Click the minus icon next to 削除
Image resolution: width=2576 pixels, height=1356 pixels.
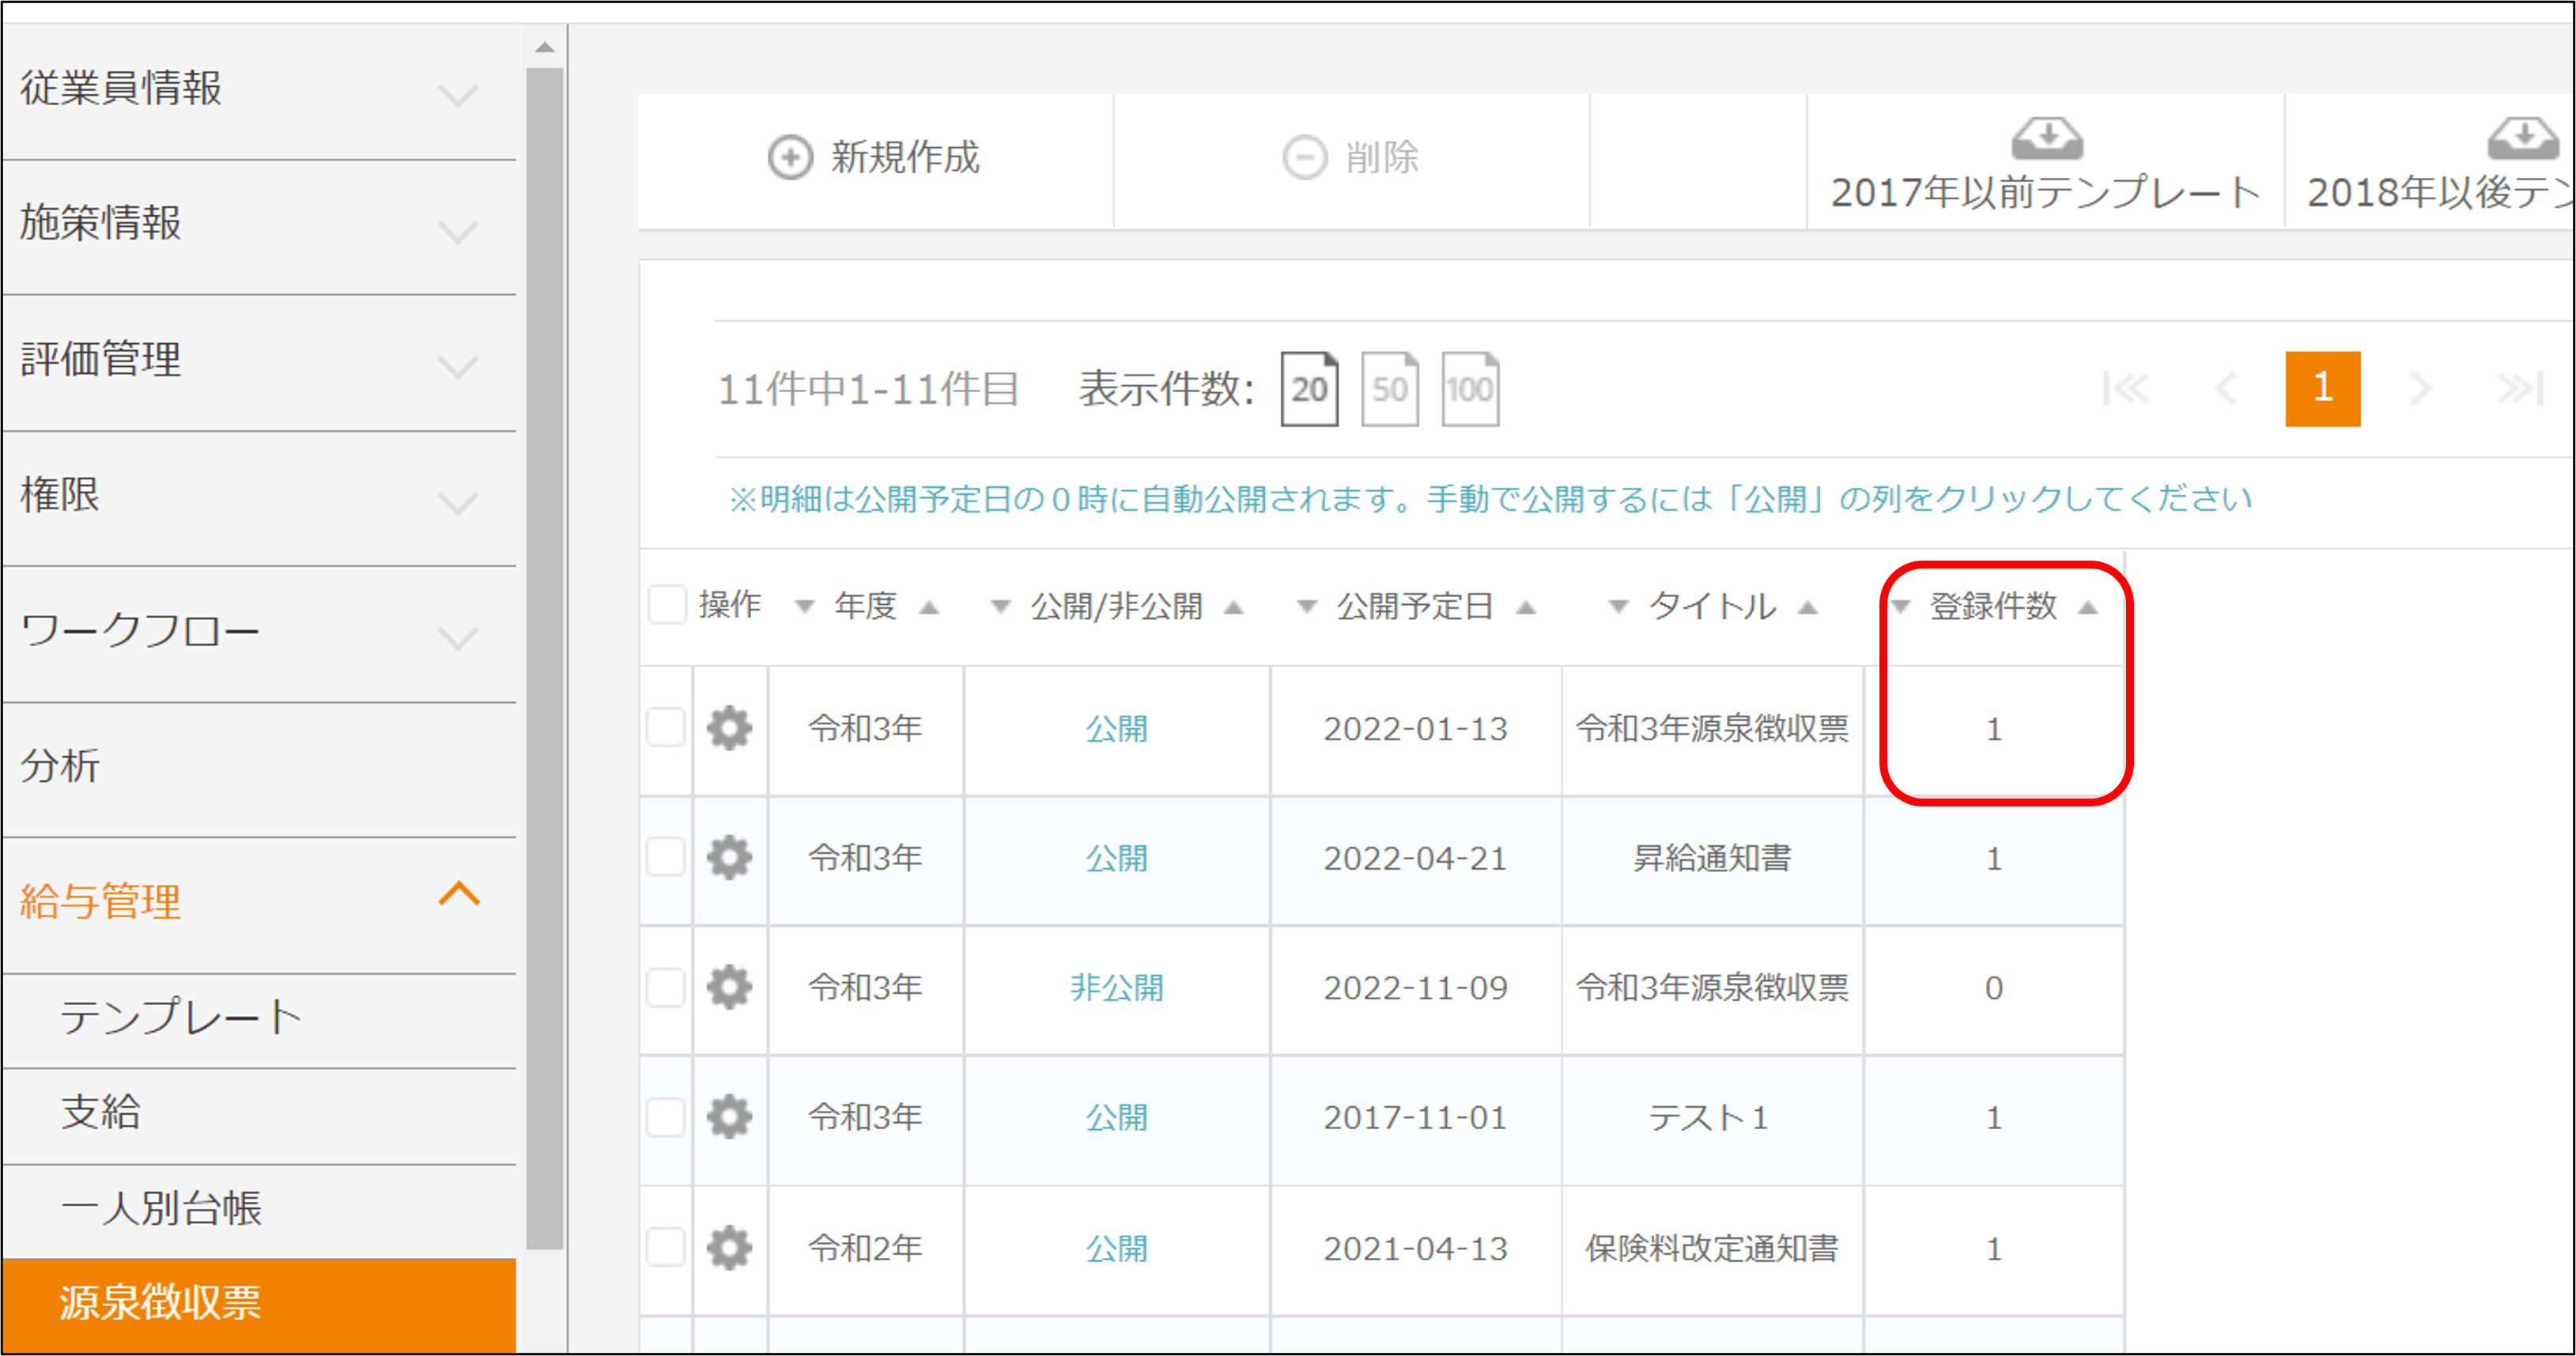pyautogui.click(x=1305, y=158)
